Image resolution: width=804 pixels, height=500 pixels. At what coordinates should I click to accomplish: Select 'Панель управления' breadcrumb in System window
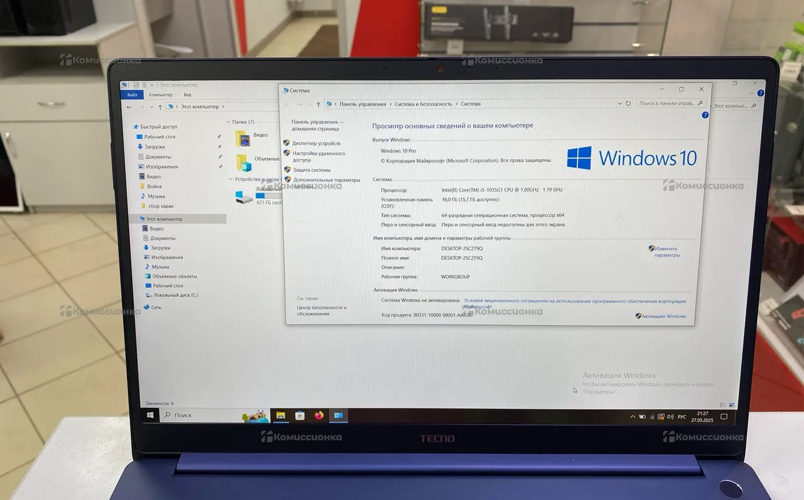pyautogui.click(x=363, y=104)
